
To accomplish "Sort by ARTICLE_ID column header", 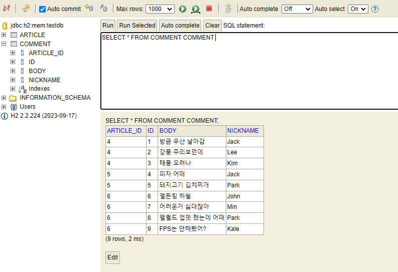I will point(124,131).
